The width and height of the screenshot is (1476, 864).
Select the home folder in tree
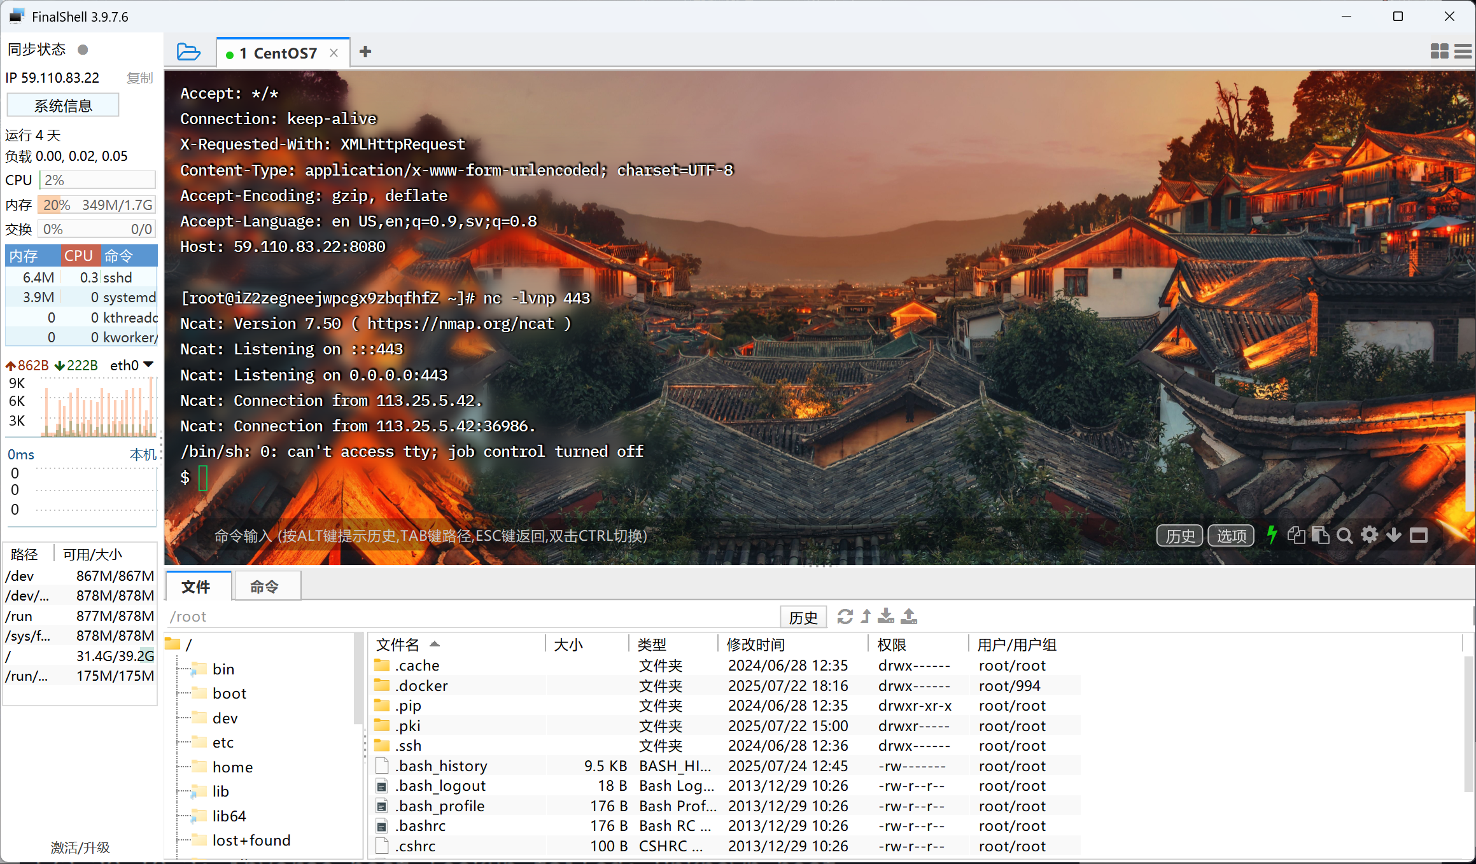tap(232, 767)
